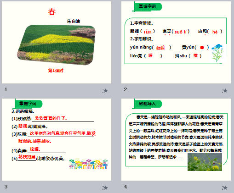Click the green field photo on slide 1
Viewport: 234px width, 193px height.
(x=56, y=45)
